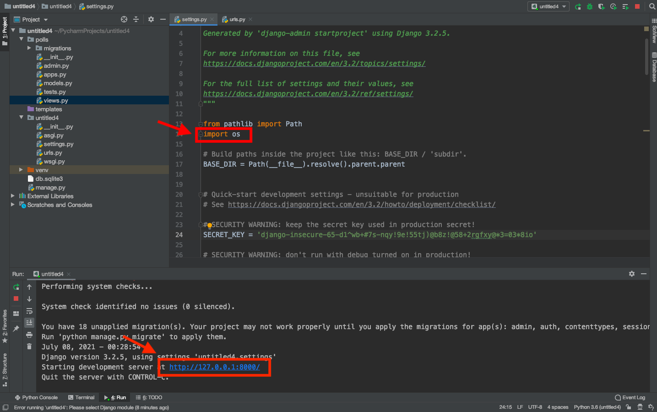Image resolution: width=657 pixels, height=412 pixels.
Task: Open Search Everywhere magnifier icon
Action: (x=652, y=6)
